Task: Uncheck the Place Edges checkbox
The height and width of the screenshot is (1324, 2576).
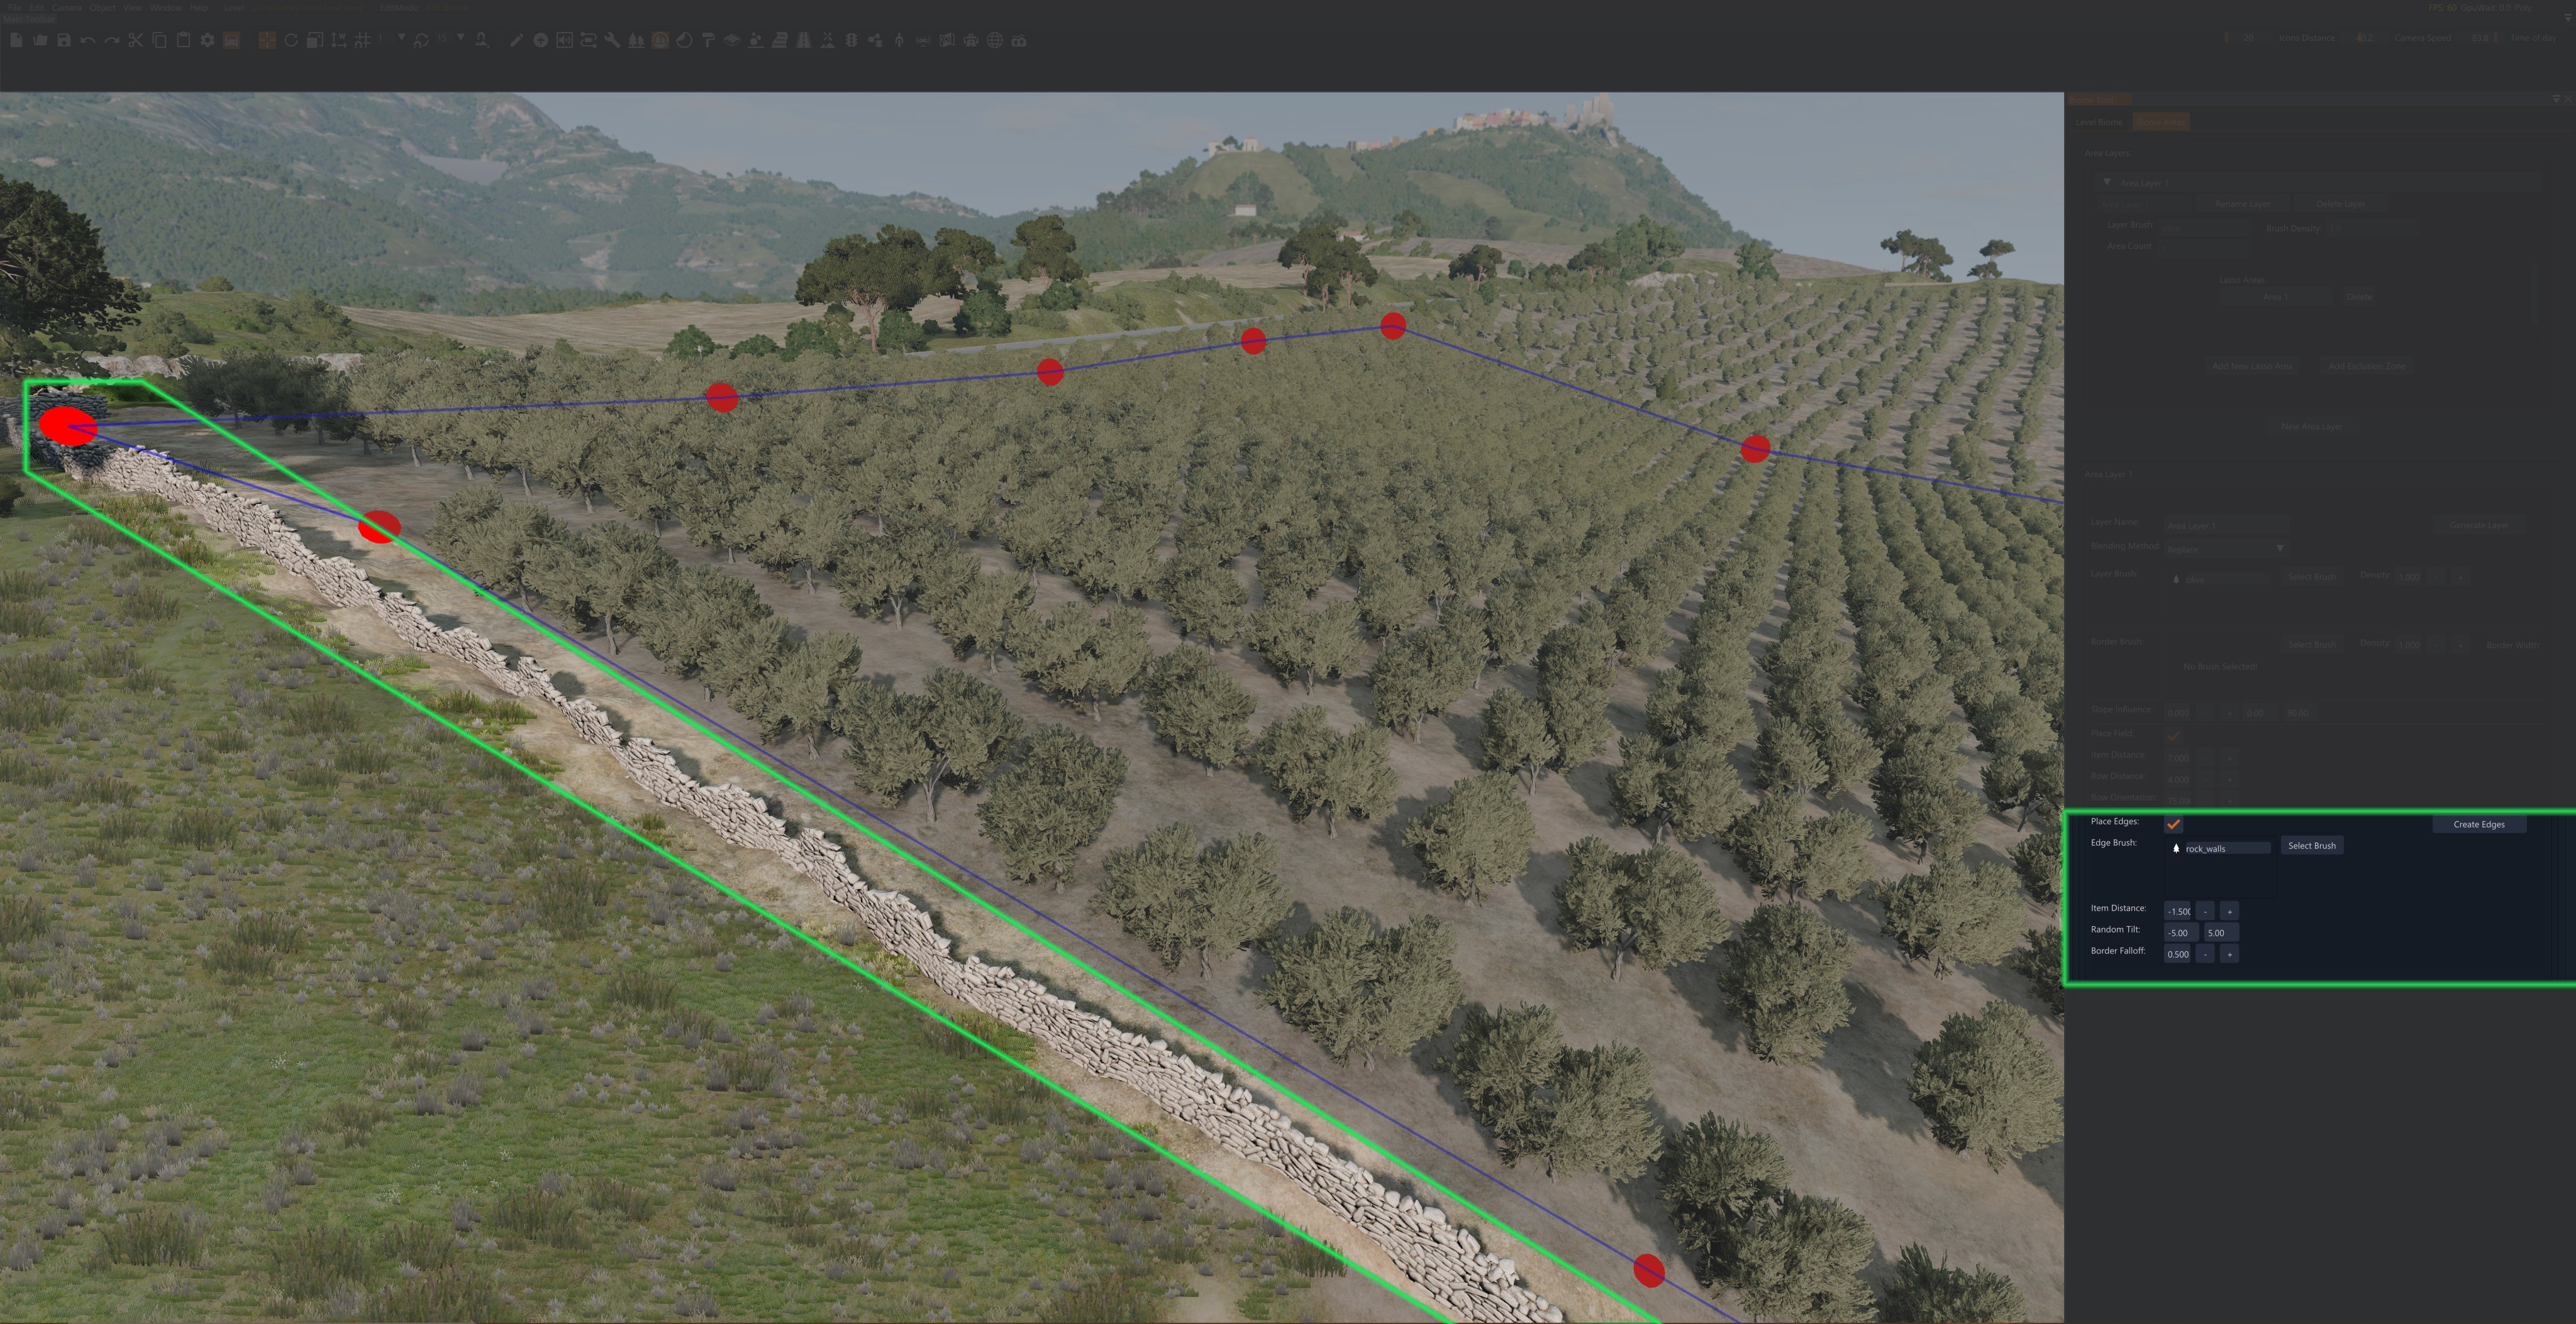Action: pyautogui.click(x=2174, y=824)
